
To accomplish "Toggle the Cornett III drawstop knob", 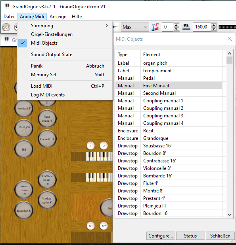I will click(47, 139).
